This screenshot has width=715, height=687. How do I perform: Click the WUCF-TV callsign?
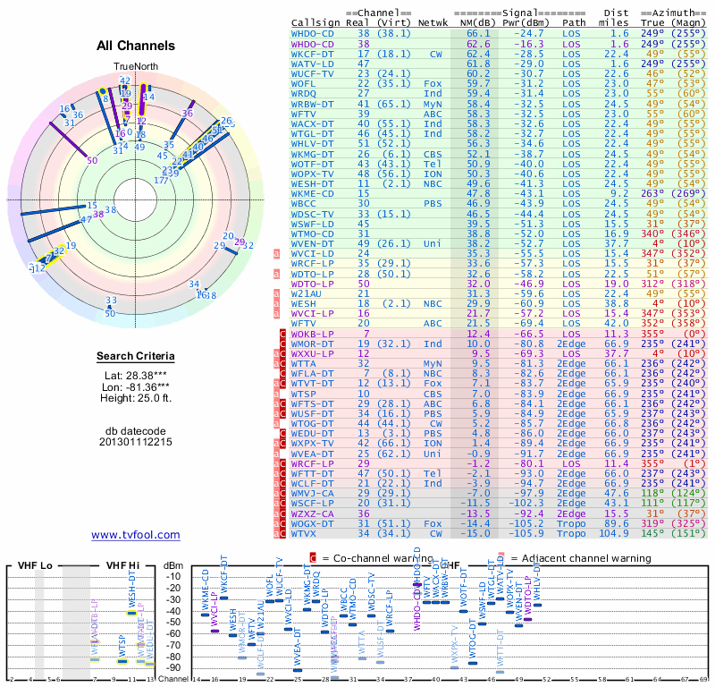312,74
